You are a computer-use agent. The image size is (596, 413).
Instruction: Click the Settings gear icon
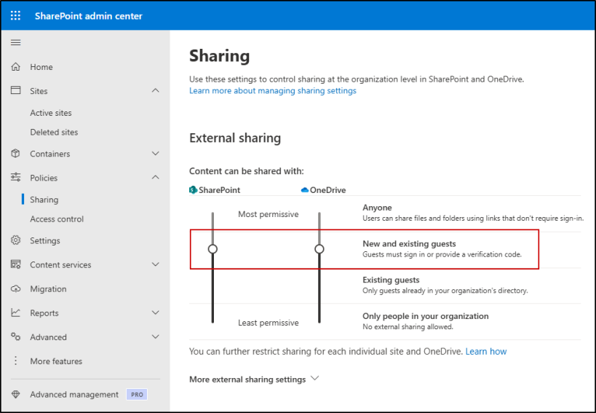pyautogui.click(x=15, y=240)
